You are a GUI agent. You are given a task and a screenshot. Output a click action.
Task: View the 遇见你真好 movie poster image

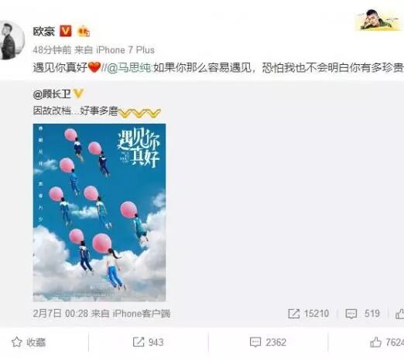pos(99,212)
